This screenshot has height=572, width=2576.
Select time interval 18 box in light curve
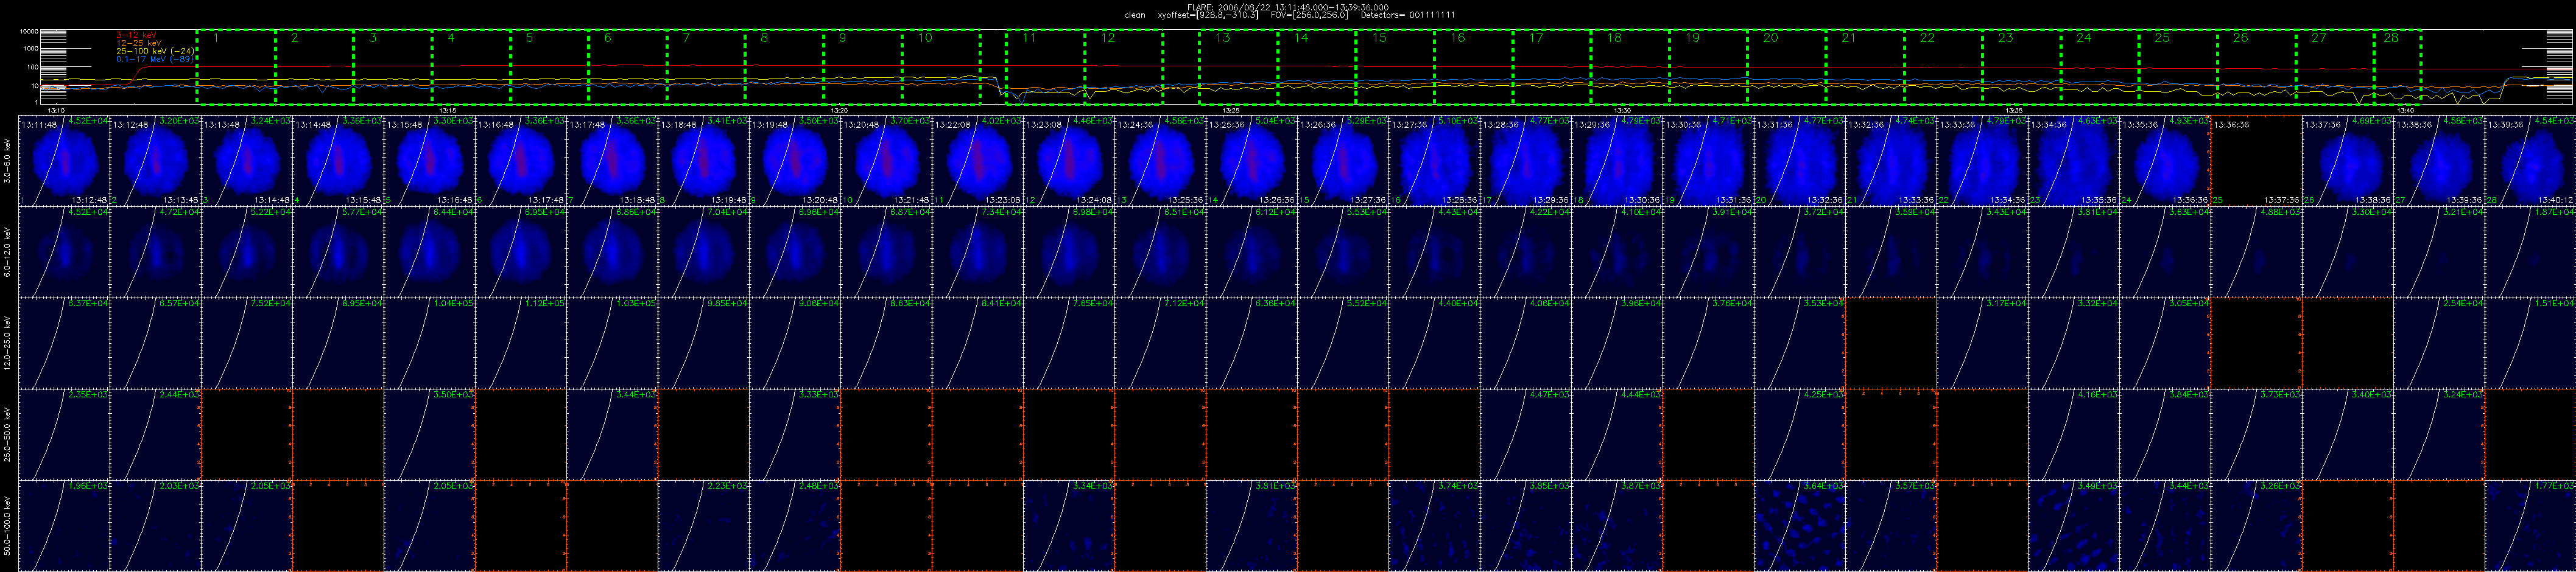point(1629,66)
